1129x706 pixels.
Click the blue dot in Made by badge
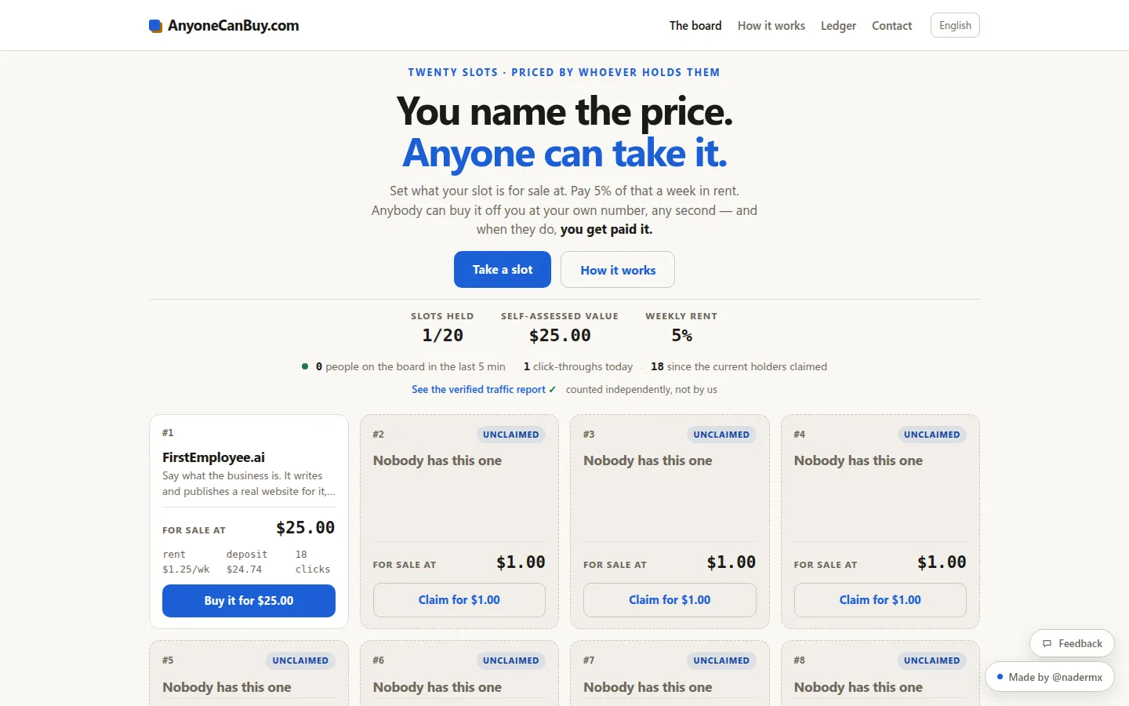(1000, 677)
